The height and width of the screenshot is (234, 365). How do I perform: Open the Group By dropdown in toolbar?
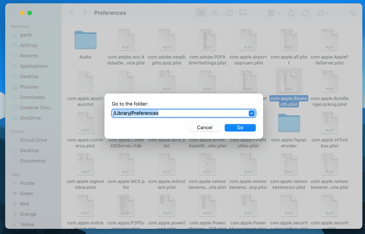[274, 13]
